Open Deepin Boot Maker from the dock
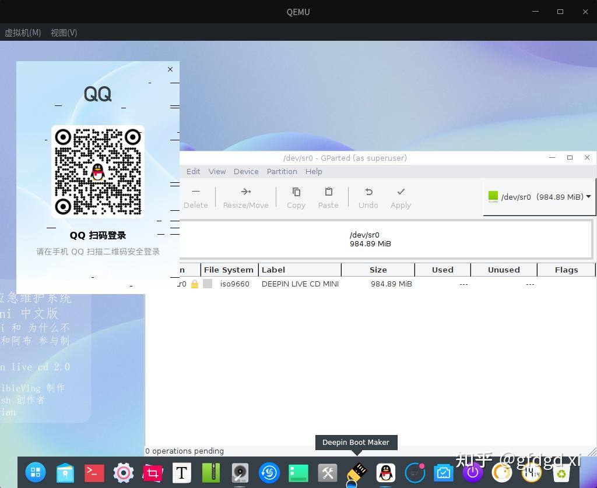This screenshot has width=597, height=488. [356, 473]
